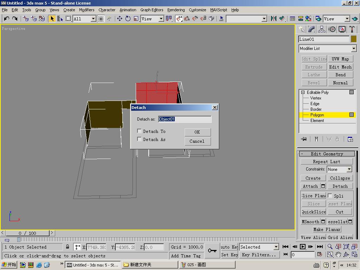Click the Zoom magnifier viewport icon
This screenshot has width=360, height=270.
pos(330,246)
